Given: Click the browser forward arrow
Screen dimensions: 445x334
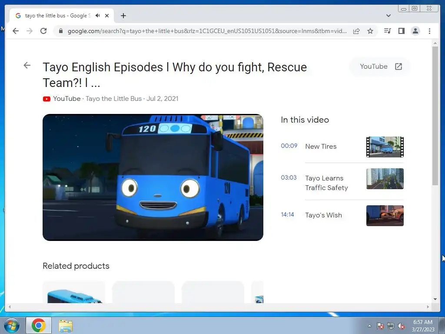Looking at the screenshot, I should 30,31.
